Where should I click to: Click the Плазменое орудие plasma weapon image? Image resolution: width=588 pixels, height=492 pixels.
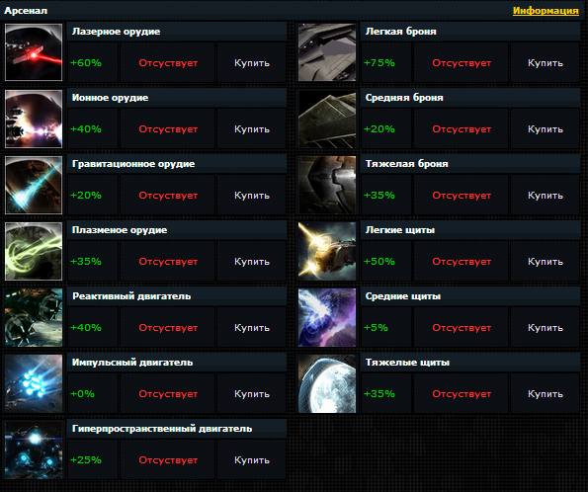click(34, 251)
